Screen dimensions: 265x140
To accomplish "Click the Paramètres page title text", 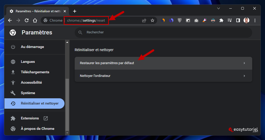I will (37, 32).
